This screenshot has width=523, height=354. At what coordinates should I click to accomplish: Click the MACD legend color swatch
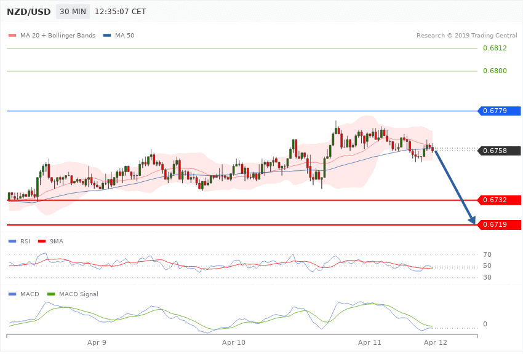(12, 294)
